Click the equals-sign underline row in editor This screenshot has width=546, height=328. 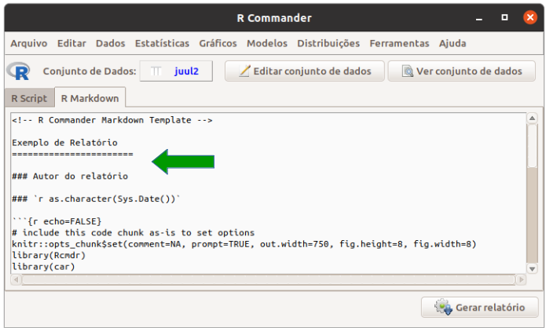coord(72,154)
